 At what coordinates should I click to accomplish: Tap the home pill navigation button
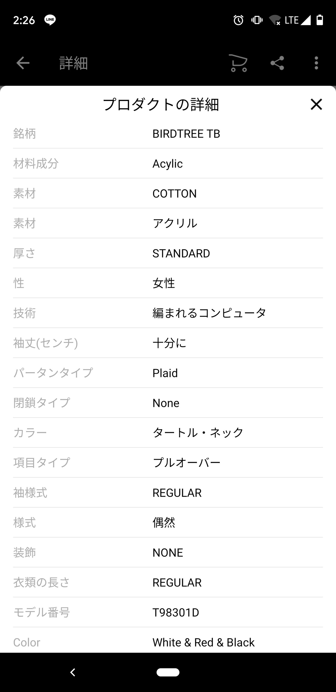coord(168,672)
